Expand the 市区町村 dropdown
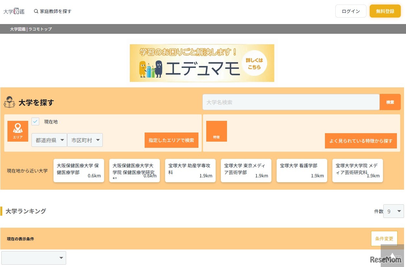 85,140
